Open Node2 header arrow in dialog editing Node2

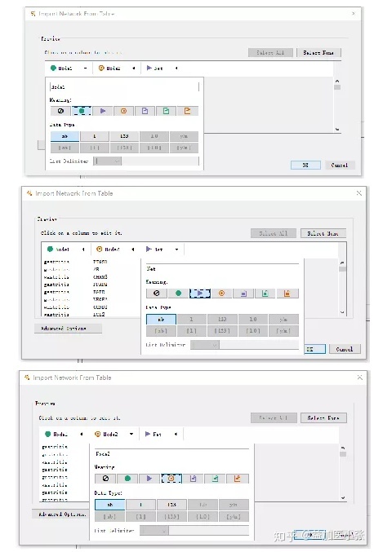click(x=131, y=434)
